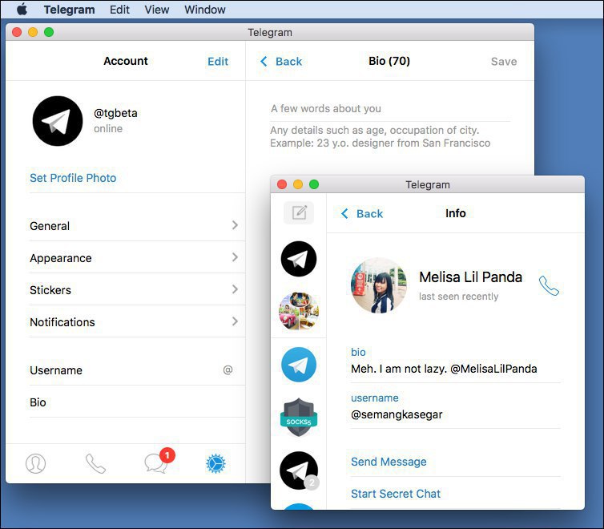Open the View menu

pyautogui.click(x=157, y=10)
